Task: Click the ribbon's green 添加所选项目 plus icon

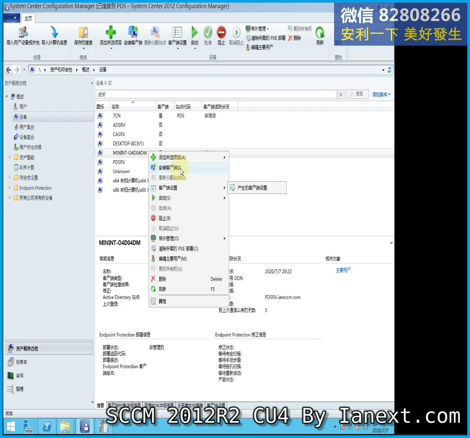Action: [110, 32]
